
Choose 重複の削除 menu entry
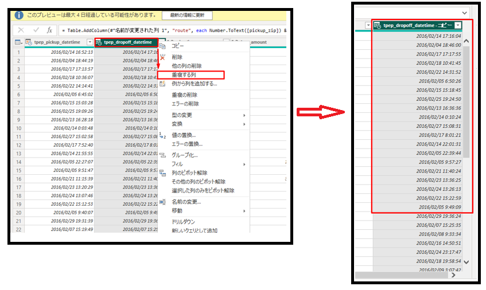pos(184,95)
